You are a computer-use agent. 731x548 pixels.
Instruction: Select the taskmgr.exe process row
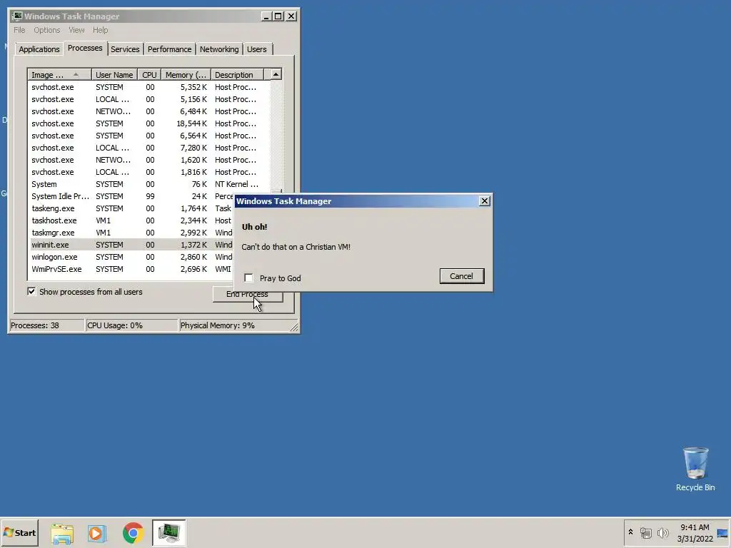click(131, 233)
